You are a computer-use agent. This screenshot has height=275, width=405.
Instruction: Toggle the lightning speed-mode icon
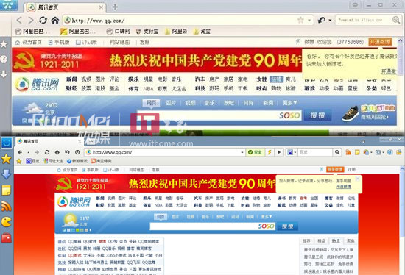(270, 152)
